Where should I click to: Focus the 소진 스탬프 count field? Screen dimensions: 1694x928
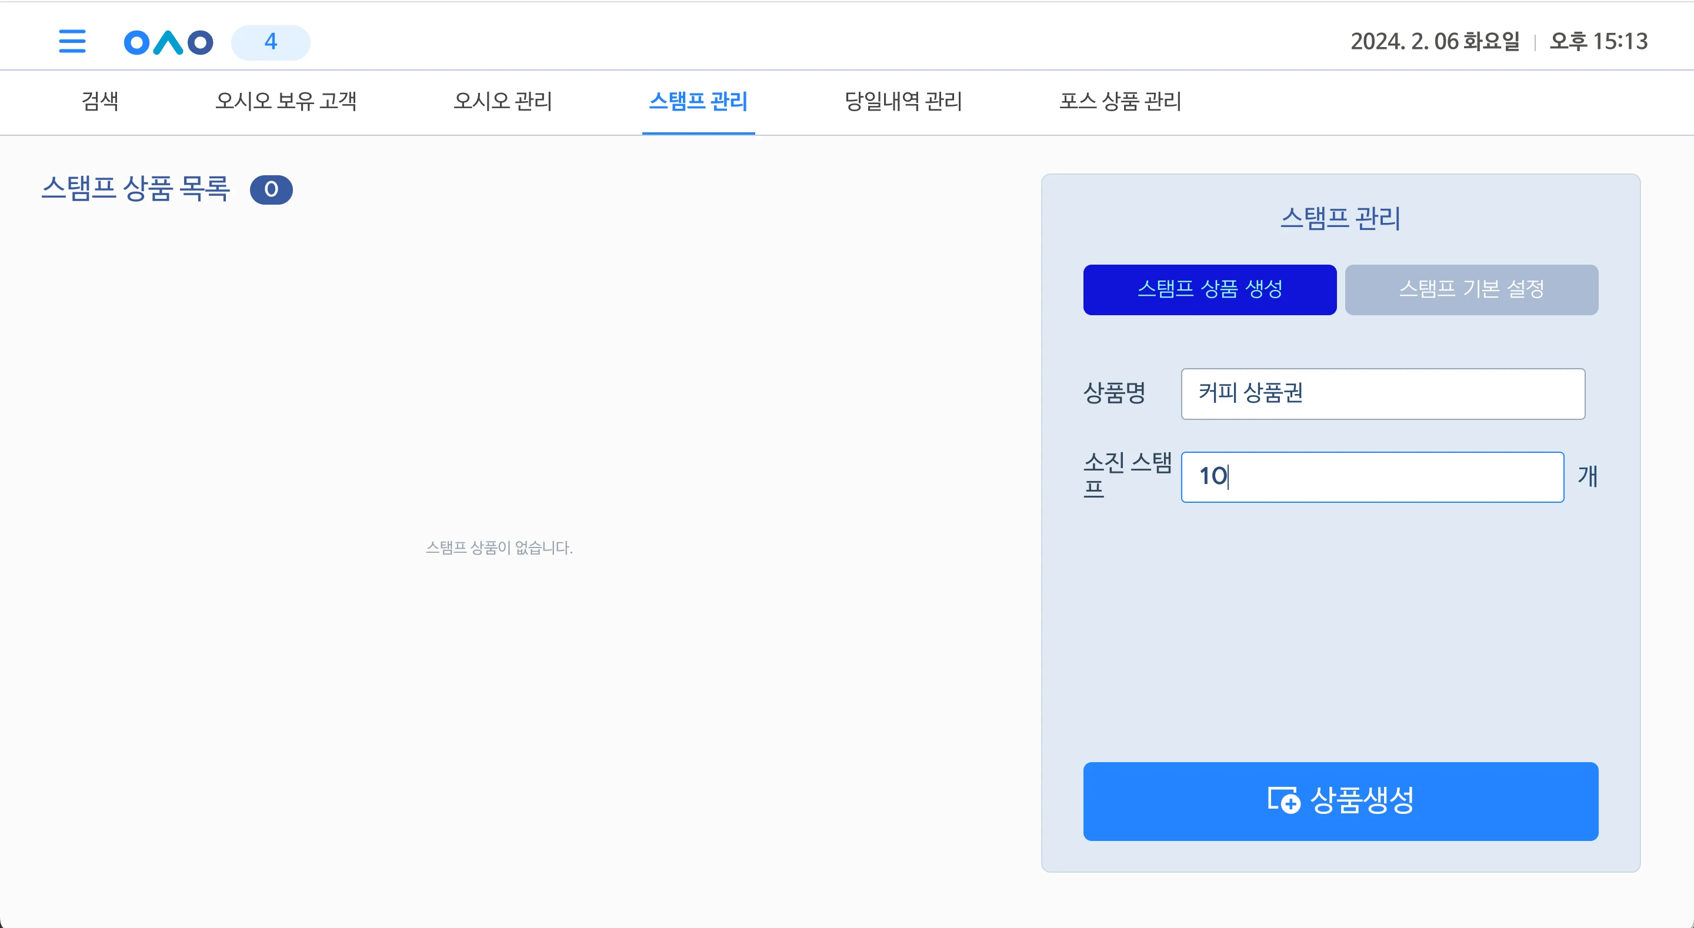(x=1372, y=476)
